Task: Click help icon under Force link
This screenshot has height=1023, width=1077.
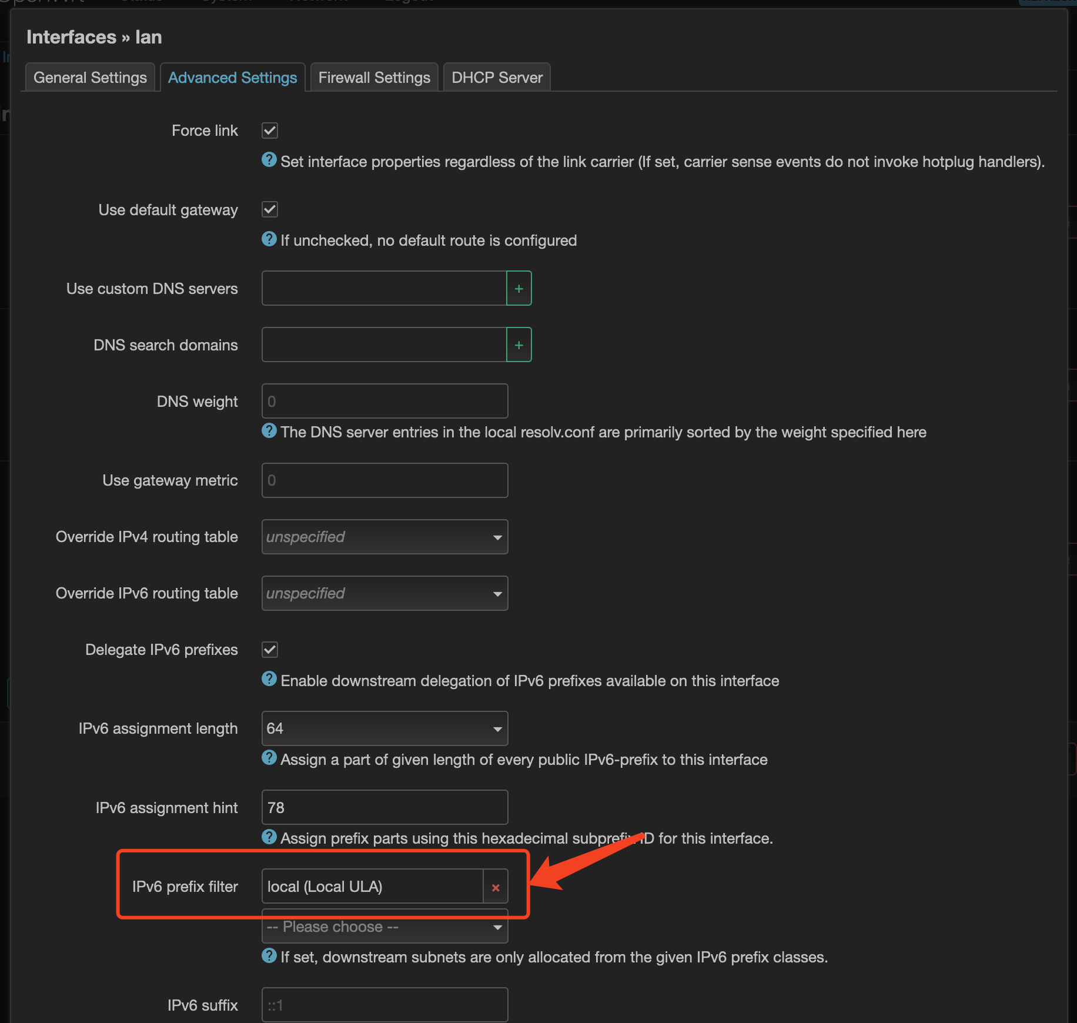Action: tap(269, 160)
